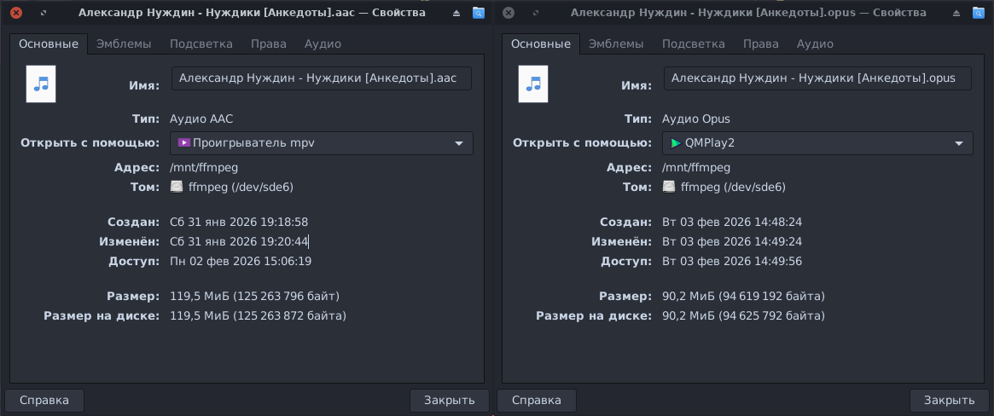Click the name field containing the .opus filename

click(x=817, y=78)
